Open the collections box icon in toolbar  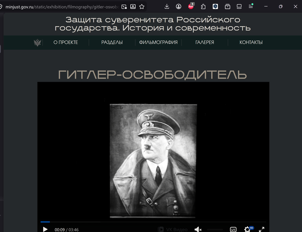pyautogui.click(x=227, y=6)
